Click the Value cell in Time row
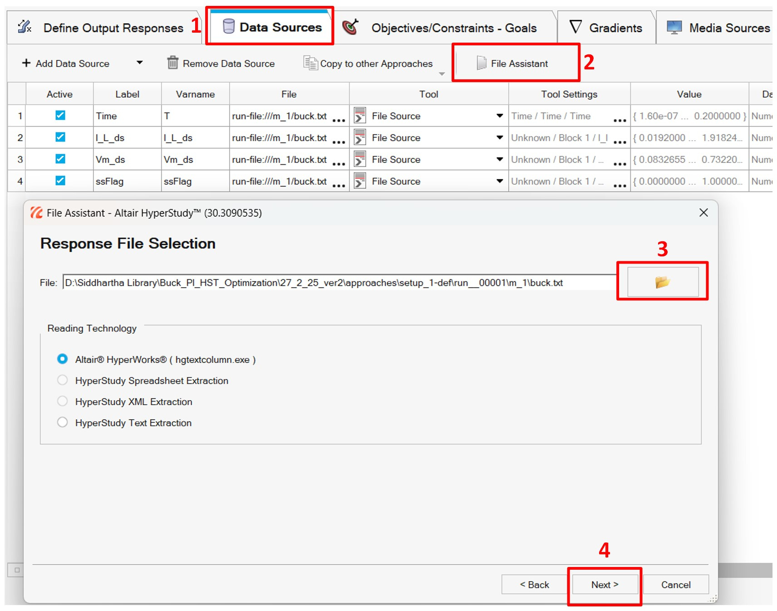 (689, 116)
